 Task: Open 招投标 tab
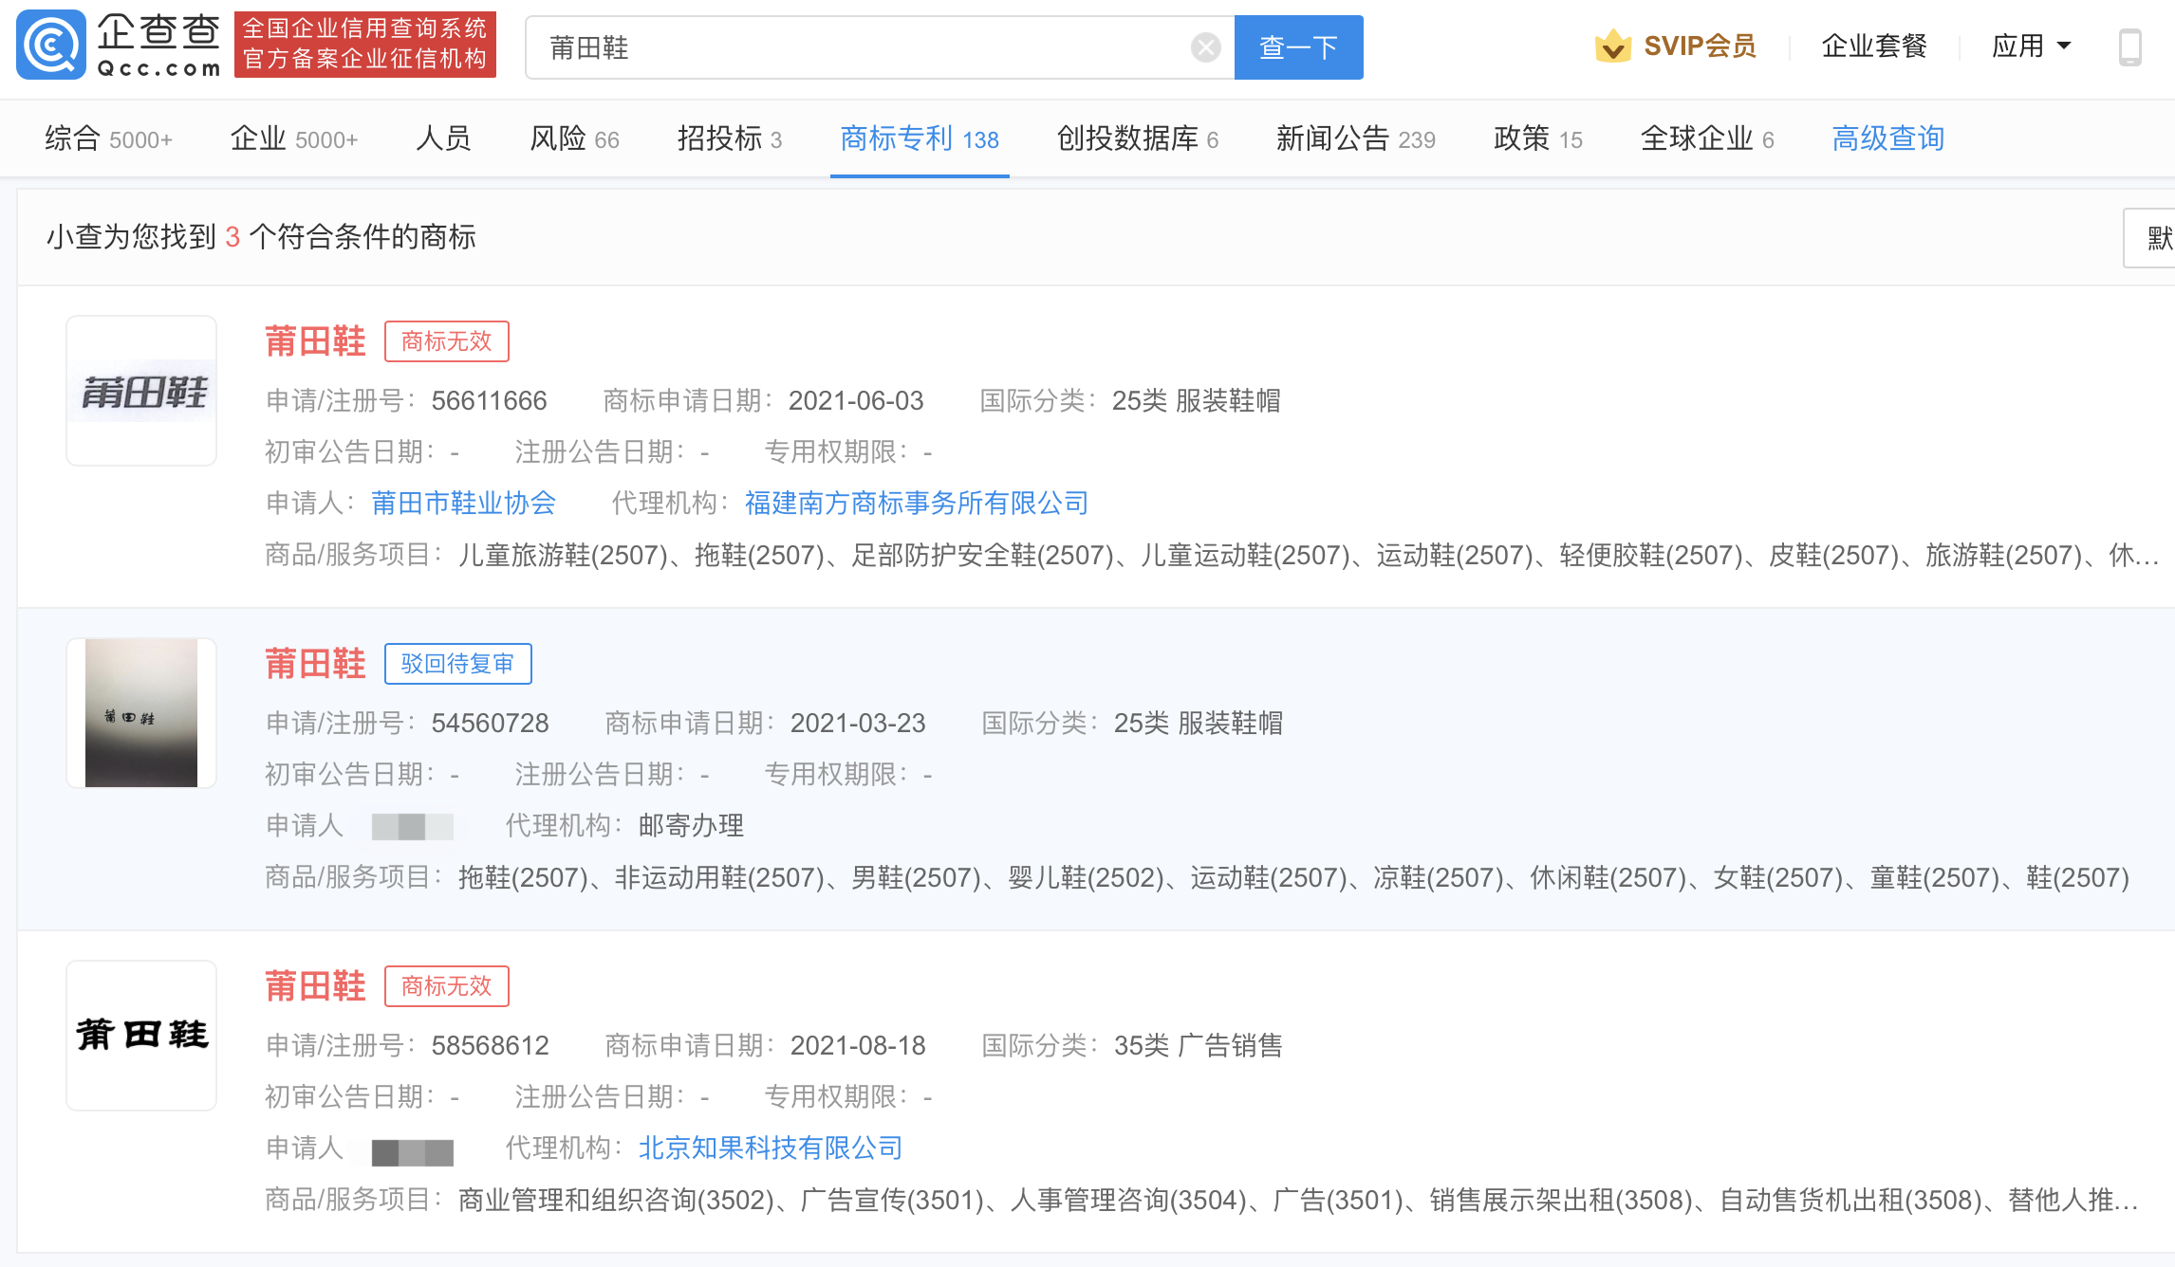click(x=729, y=138)
